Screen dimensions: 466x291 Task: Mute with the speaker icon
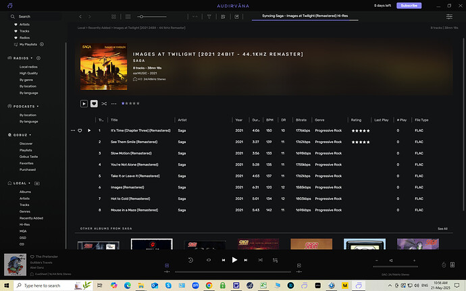coord(391,261)
